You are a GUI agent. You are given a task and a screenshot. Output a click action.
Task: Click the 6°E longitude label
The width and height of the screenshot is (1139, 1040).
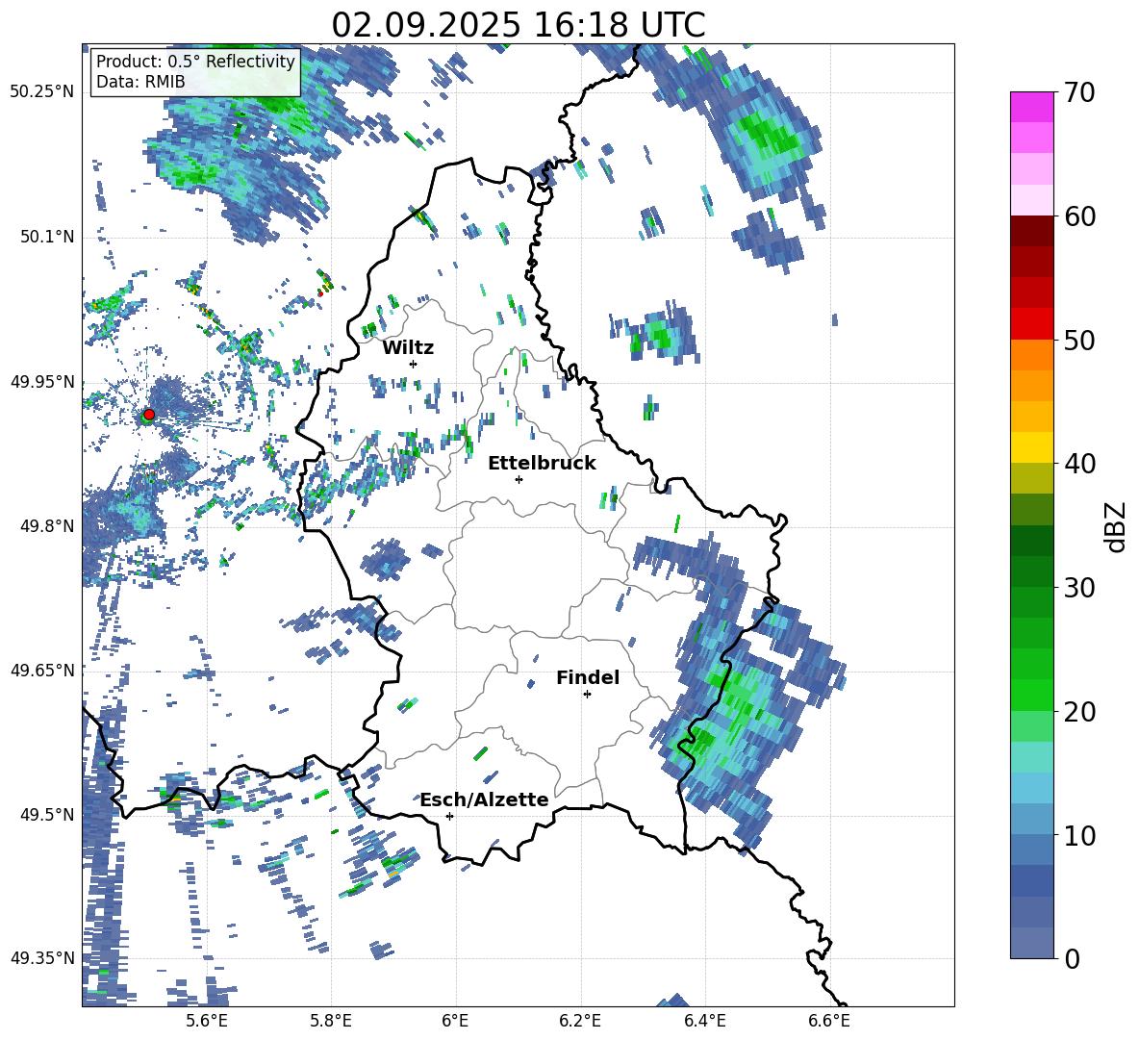point(455,1021)
